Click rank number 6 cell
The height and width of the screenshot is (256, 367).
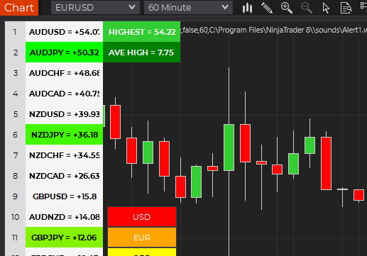point(15,135)
